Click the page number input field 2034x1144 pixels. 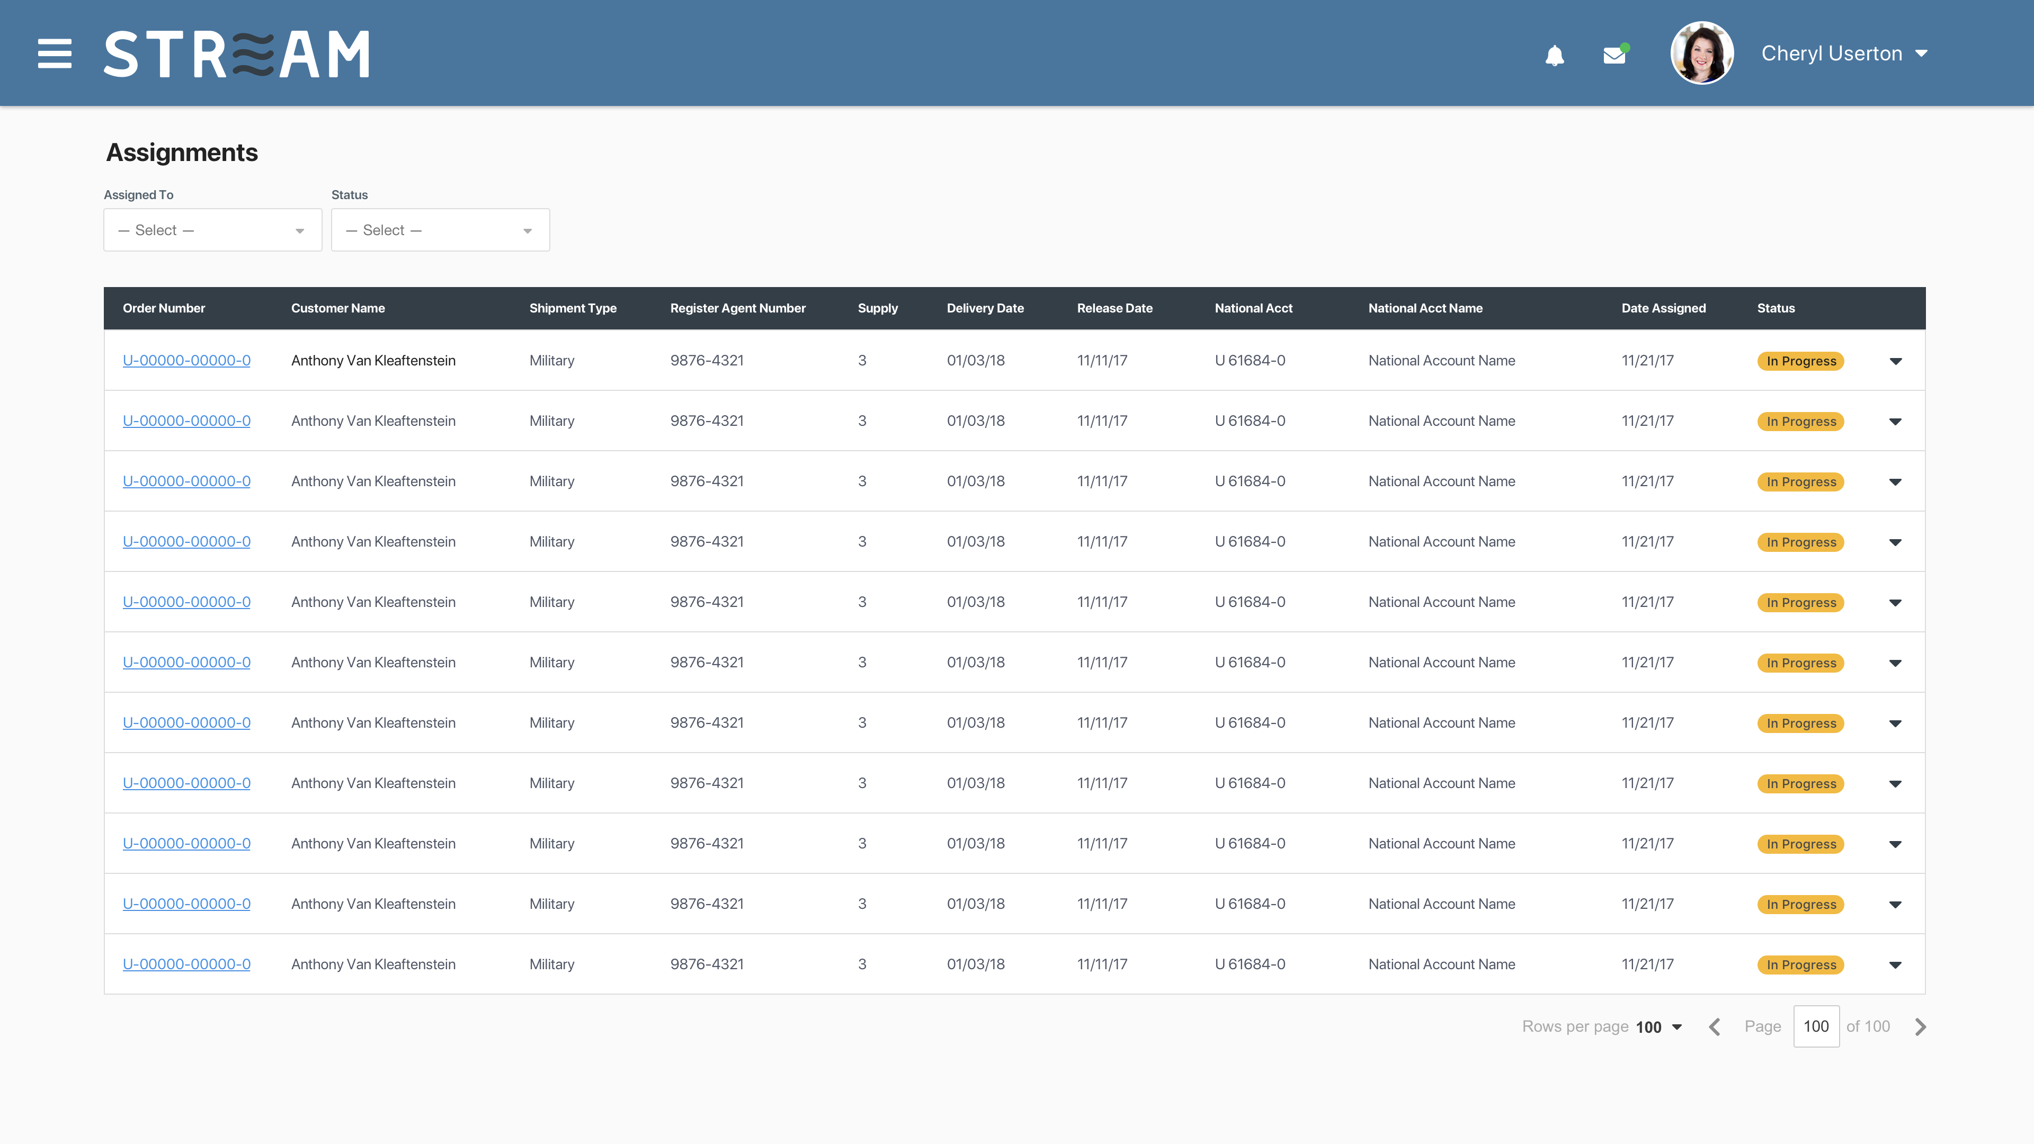tap(1815, 1026)
